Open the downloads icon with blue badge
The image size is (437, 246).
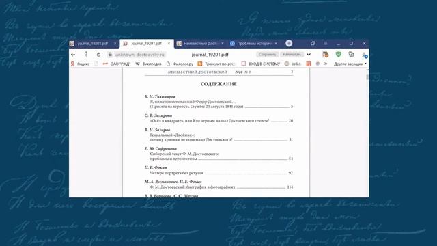[x=365, y=55]
